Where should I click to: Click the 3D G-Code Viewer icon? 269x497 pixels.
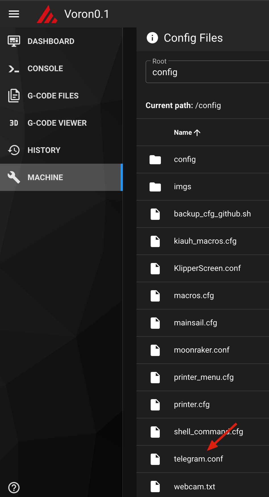14,123
